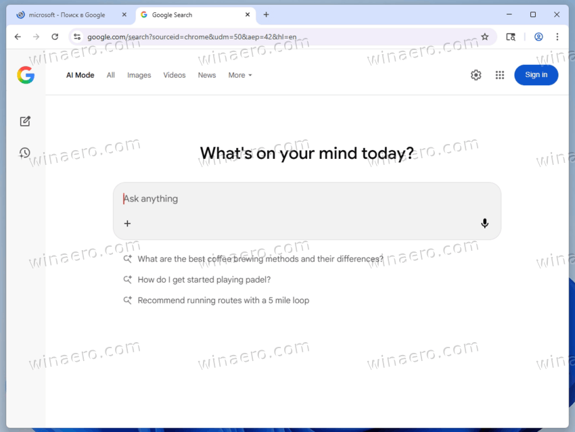The width and height of the screenshot is (575, 432).
Task: Switch to the News search tab
Action: (206, 75)
